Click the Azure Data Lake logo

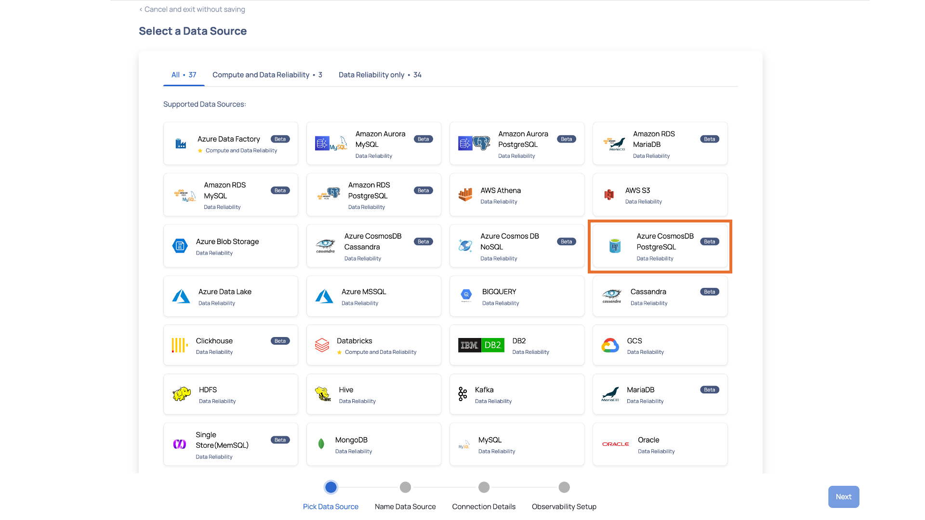(x=181, y=296)
